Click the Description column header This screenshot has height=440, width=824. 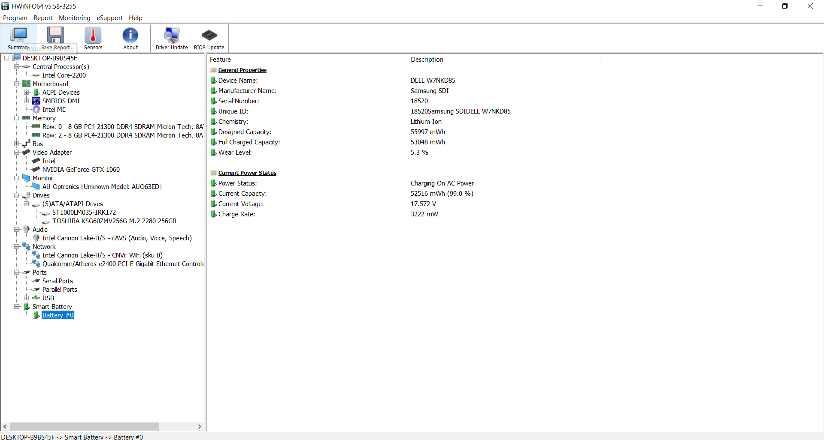coord(504,60)
